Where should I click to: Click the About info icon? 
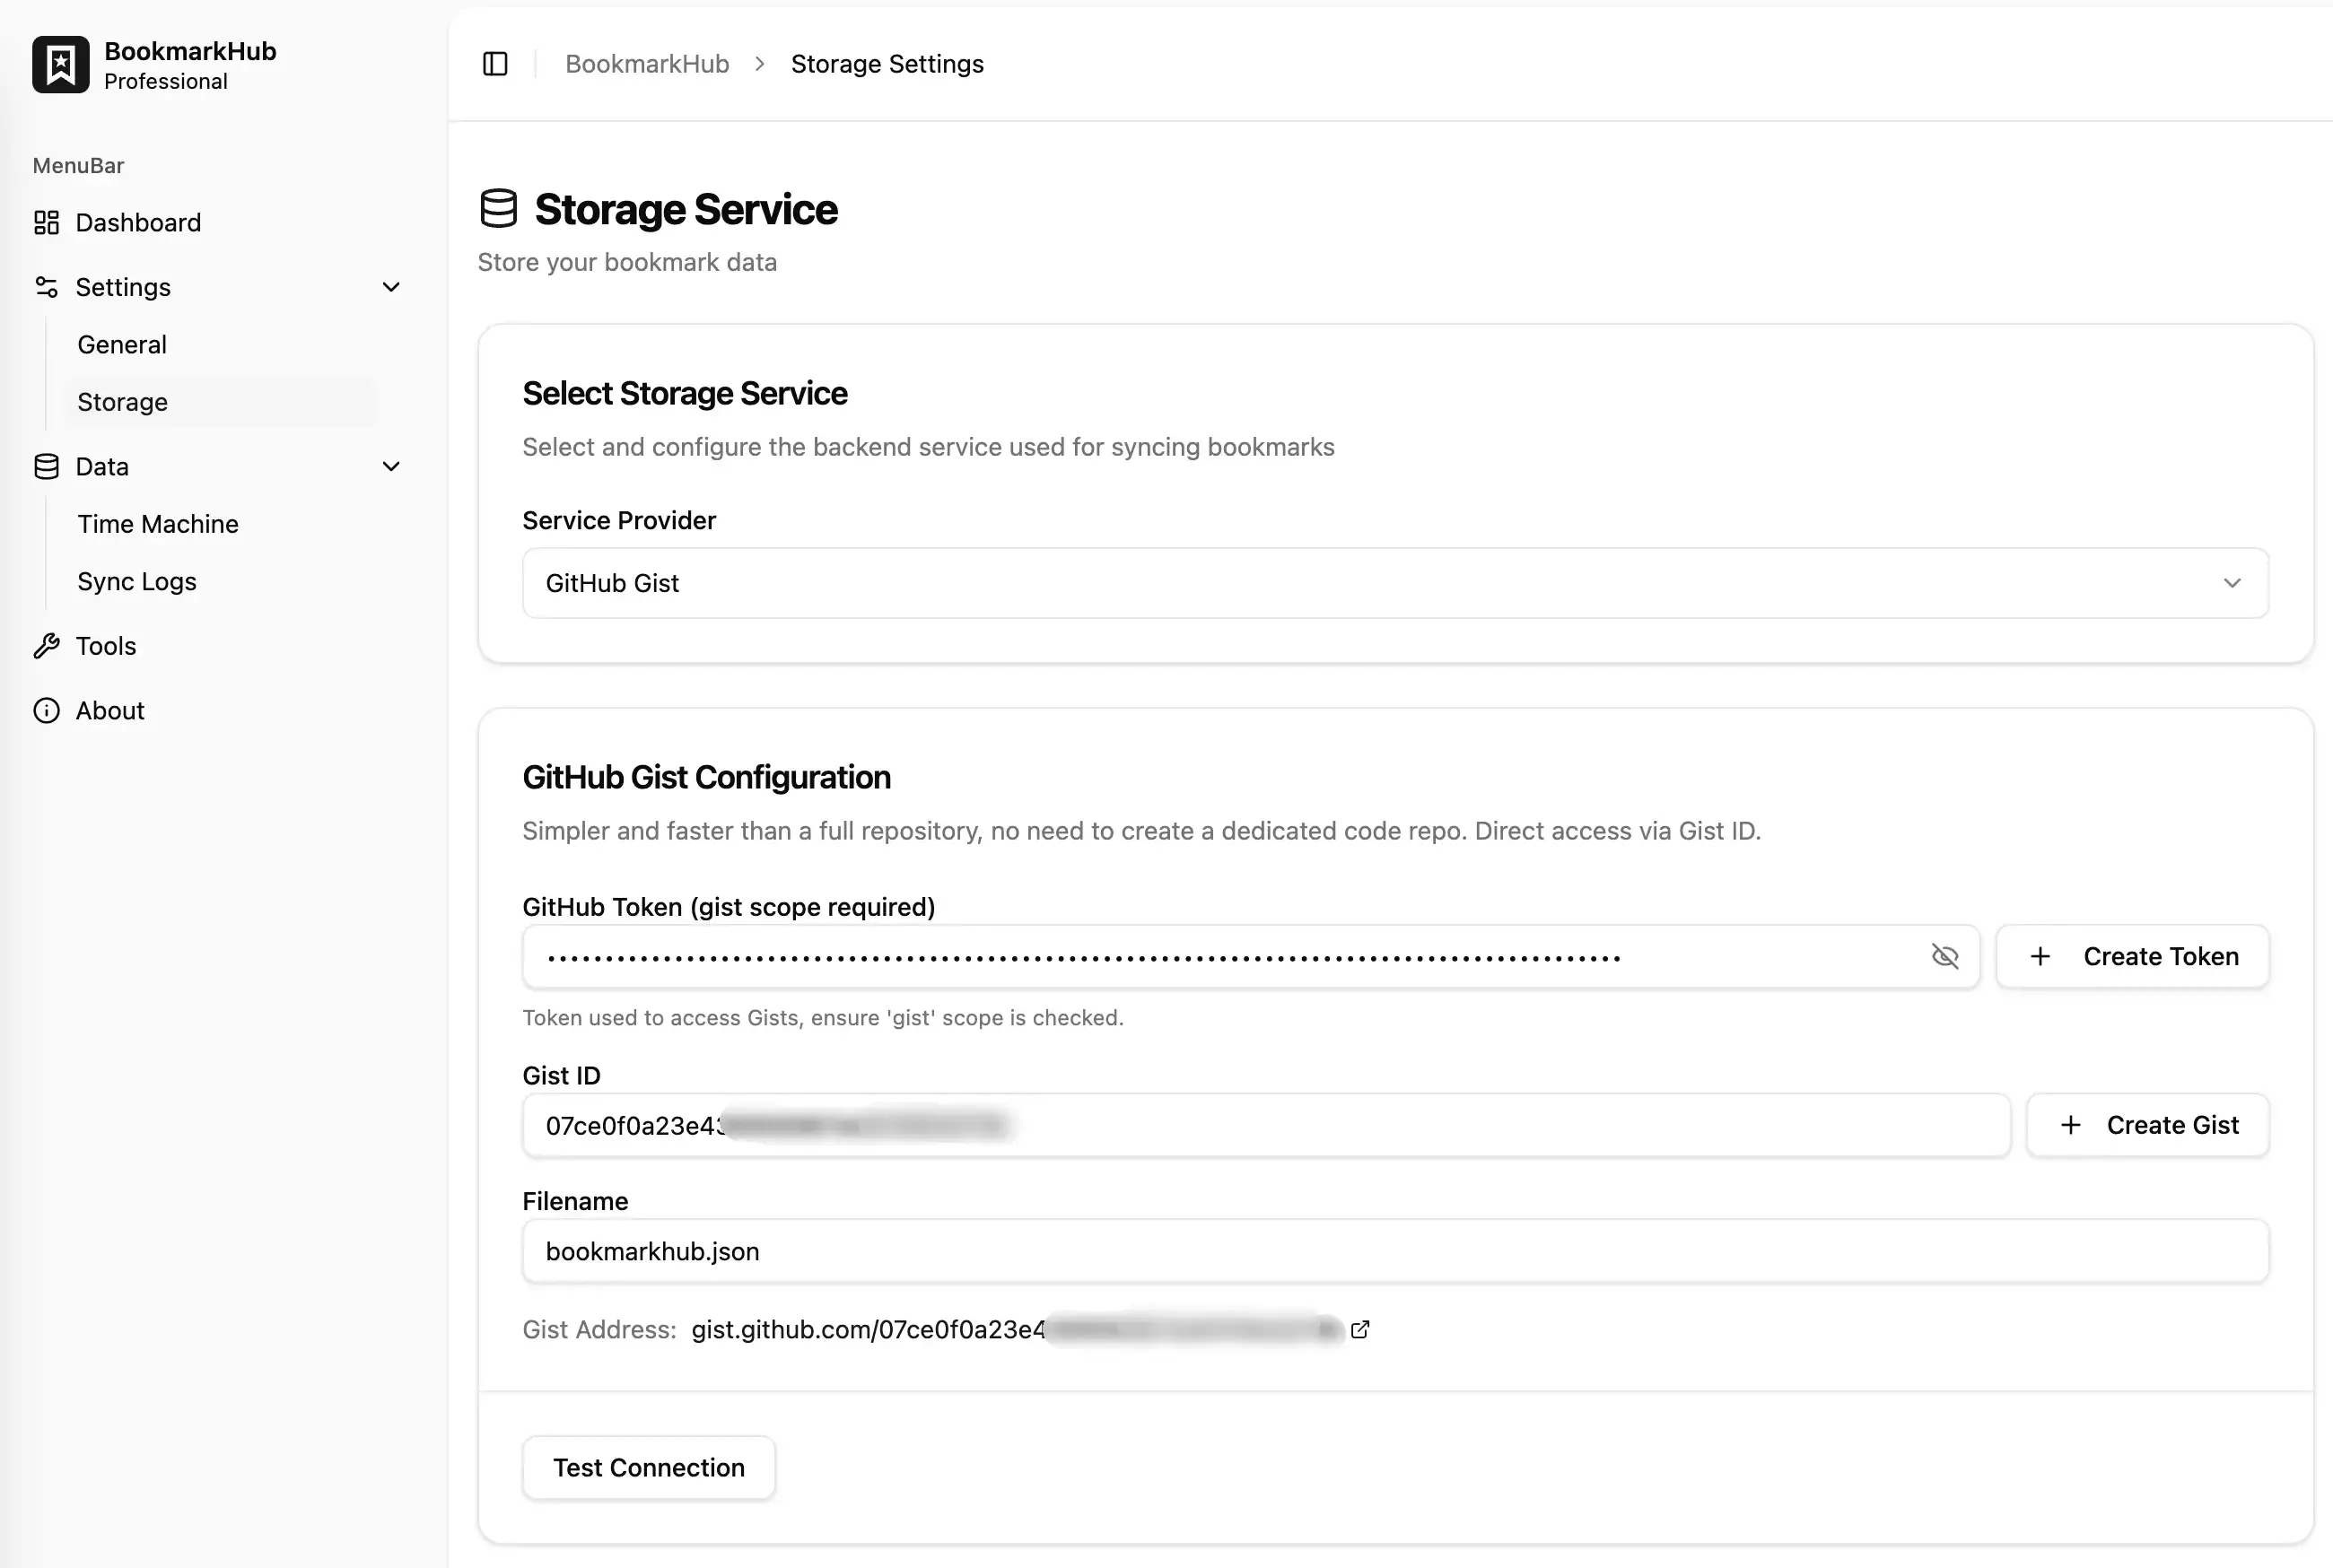tap(46, 710)
